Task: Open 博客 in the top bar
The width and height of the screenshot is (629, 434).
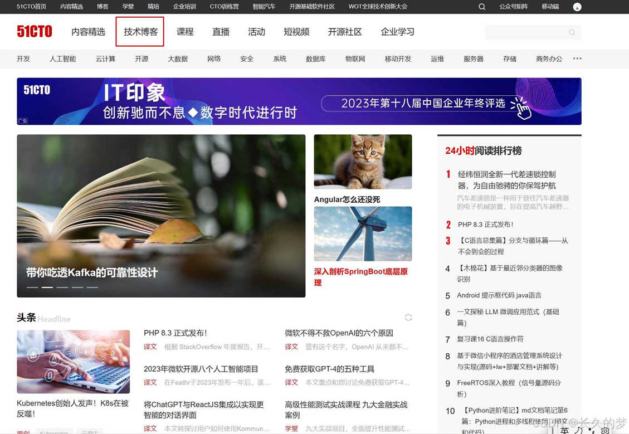Action: pos(103,7)
